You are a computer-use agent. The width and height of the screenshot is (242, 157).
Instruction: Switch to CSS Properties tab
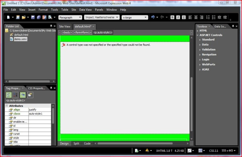pos(37,88)
